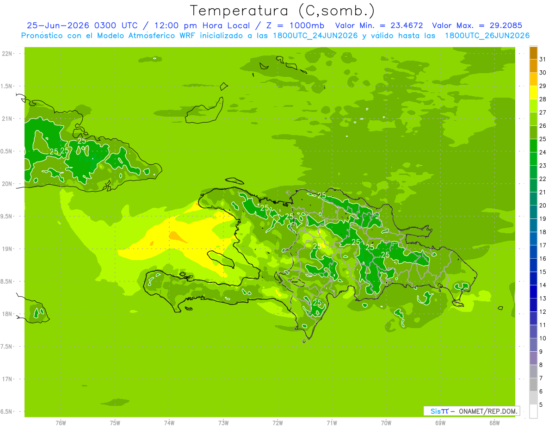The image size is (555, 429).
Task: Pick the dark blue swatch between 12 and 13
Action: 533,305
